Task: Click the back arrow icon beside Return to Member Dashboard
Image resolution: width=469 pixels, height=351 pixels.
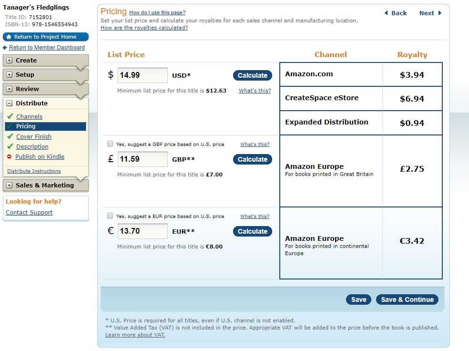Action: coord(5,48)
